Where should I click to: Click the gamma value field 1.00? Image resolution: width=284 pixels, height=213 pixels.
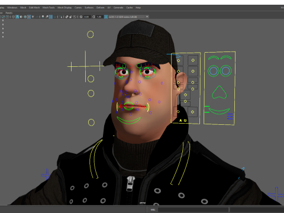click(99, 17)
